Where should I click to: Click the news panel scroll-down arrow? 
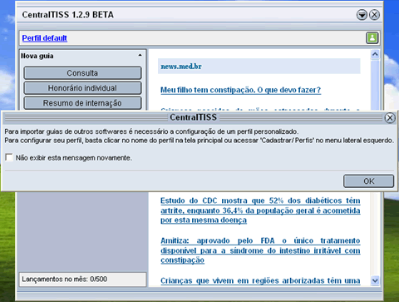coord(375,280)
